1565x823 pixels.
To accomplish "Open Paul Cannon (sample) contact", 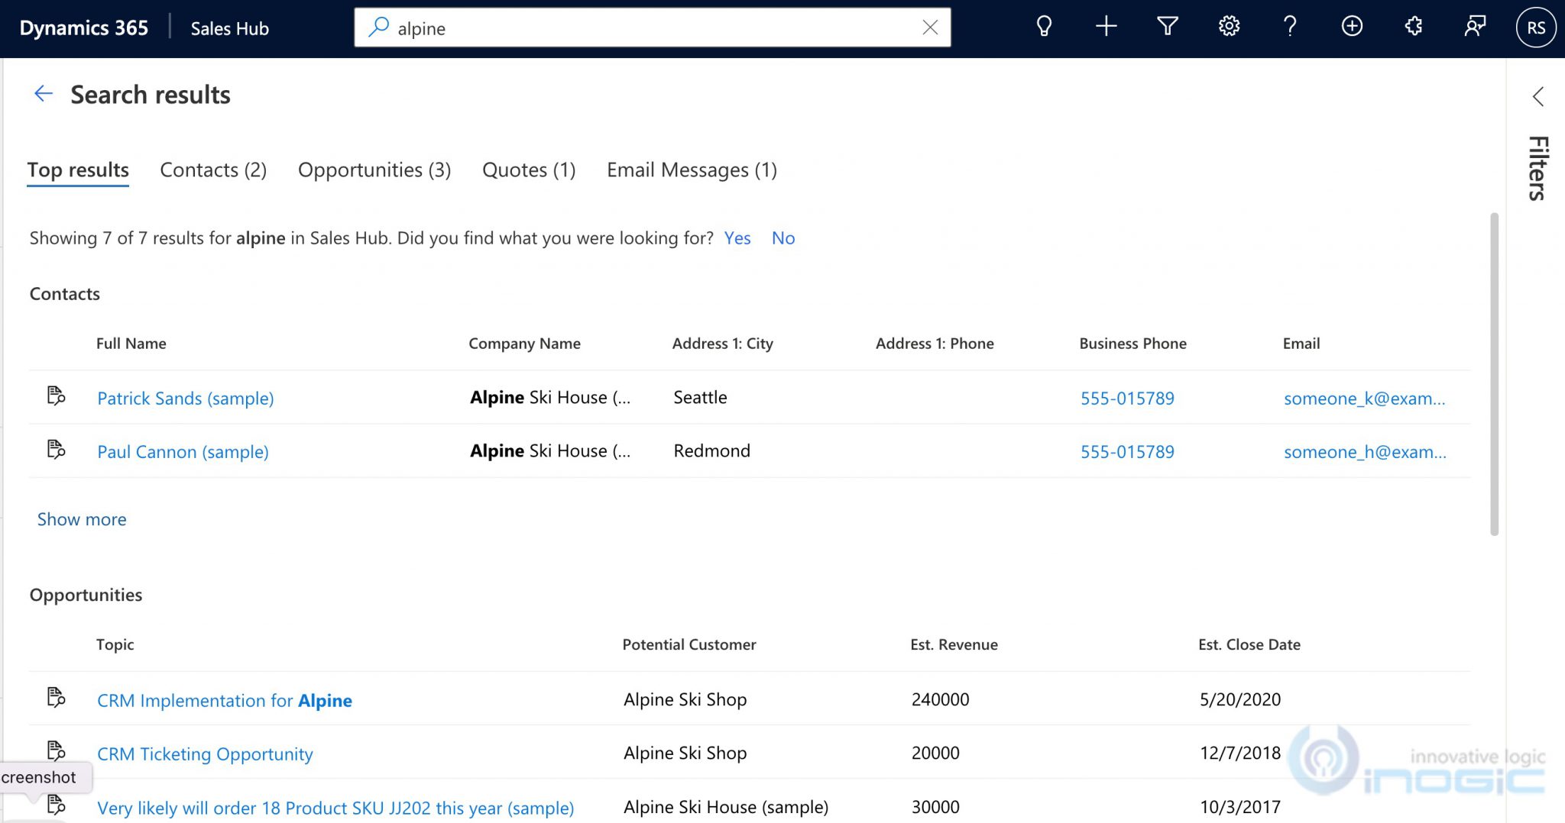I will [183, 451].
